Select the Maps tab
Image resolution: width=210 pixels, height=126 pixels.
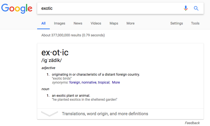(x=114, y=23)
